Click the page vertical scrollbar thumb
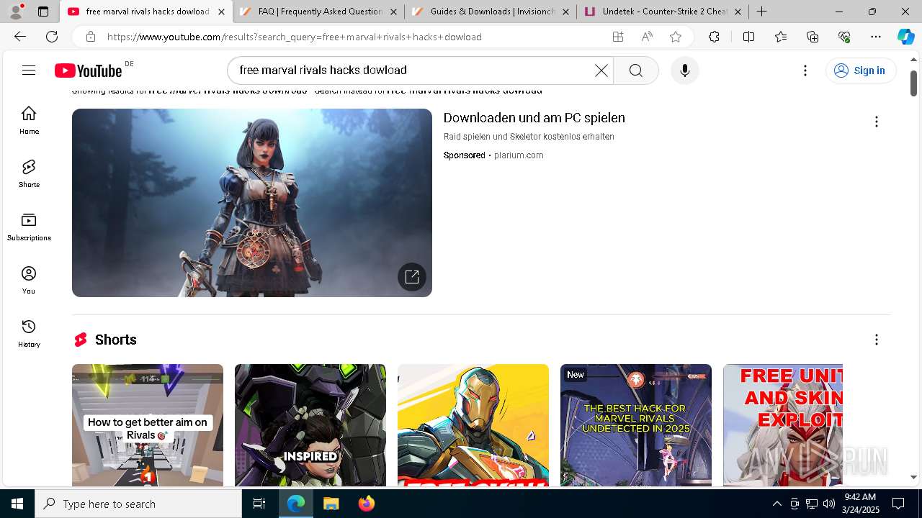The height and width of the screenshot is (518, 922). click(x=913, y=83)
